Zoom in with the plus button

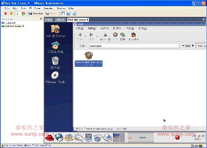point(193,46)
